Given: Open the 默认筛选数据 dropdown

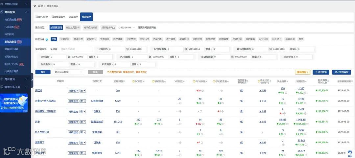Looking at the screenshot, I should click(69, 72).
